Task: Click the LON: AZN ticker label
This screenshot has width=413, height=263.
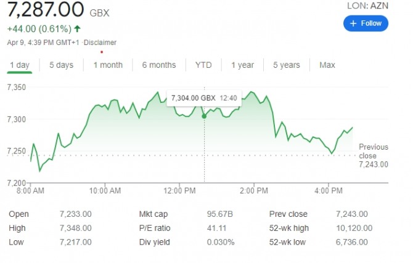Action: click(369, 6)
